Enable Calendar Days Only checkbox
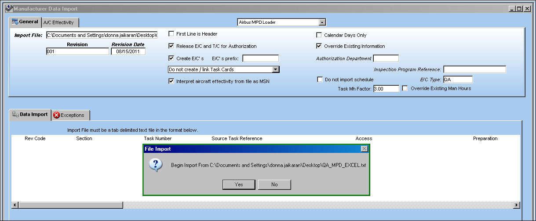This screenshot has height=221, width=536. [319, 35]
